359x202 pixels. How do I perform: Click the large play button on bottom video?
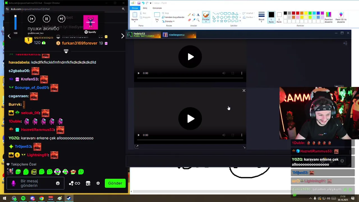tap(190, 119)
